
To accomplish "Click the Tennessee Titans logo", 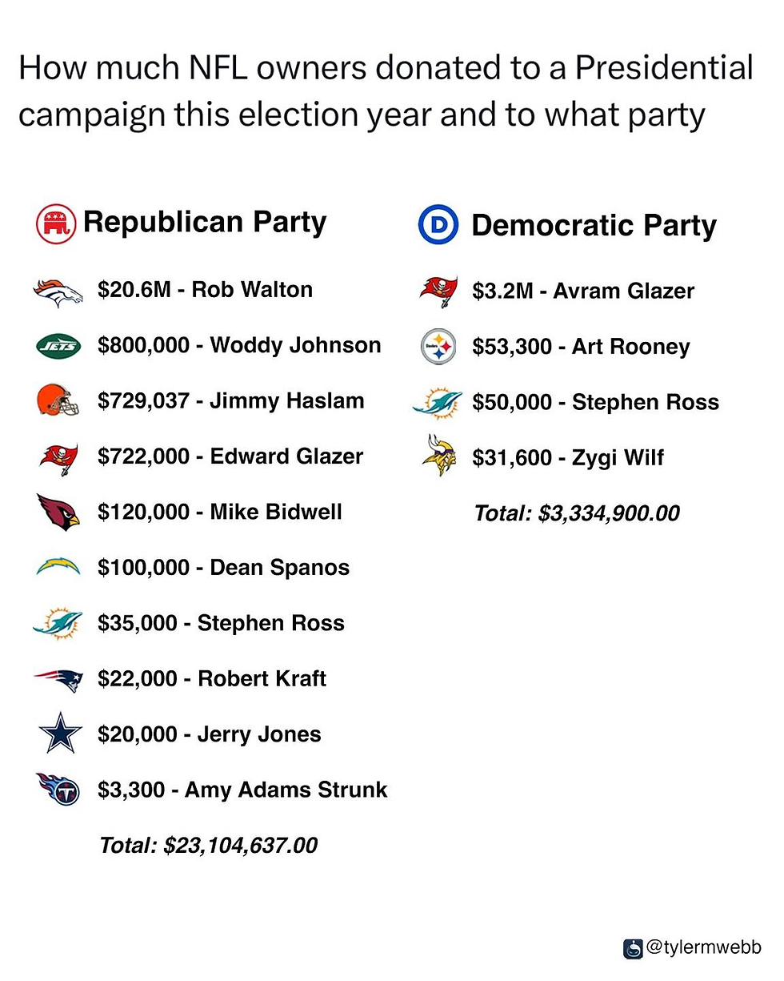I will (x=58, y=790).
